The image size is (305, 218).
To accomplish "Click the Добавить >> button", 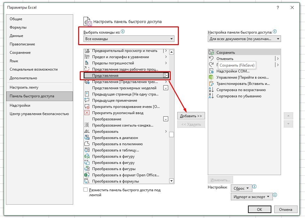I will (x=191, y=116).
